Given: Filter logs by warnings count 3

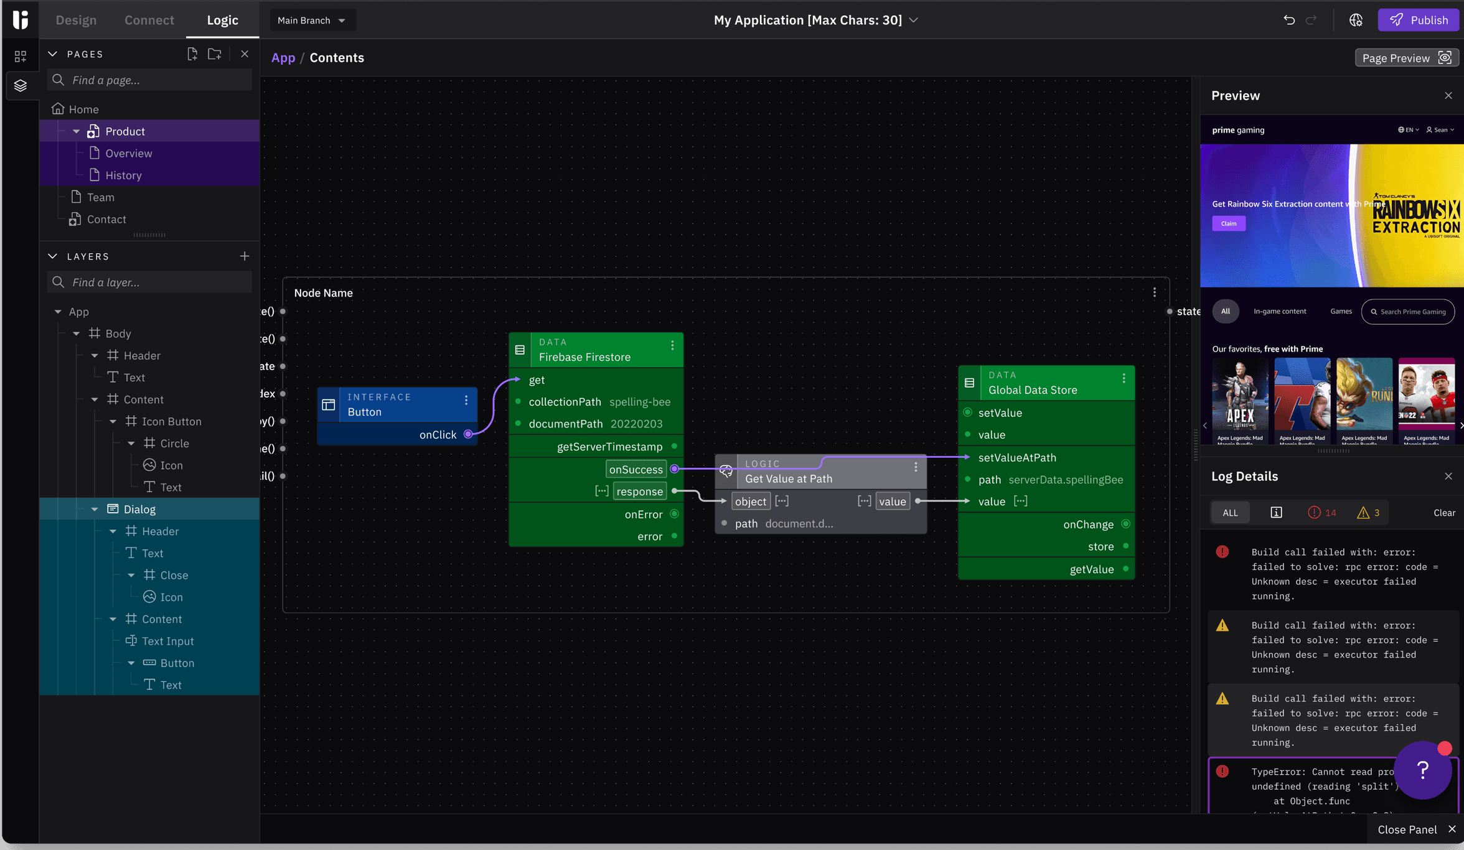Looking at the screenshot, I should (x=1368, y=513).
